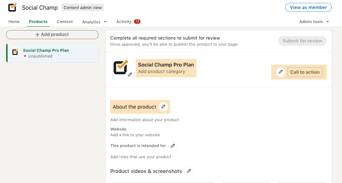The image size is (342, 183).
Task: Edit the product logo image
Action: point(130,74)
